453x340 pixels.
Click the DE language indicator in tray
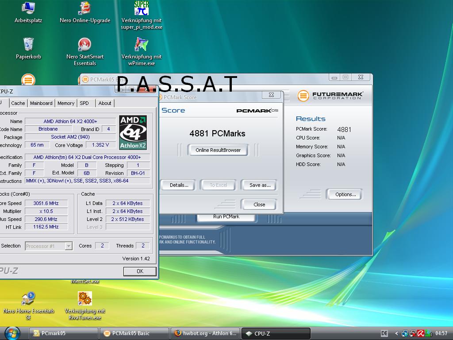point(384,333)
